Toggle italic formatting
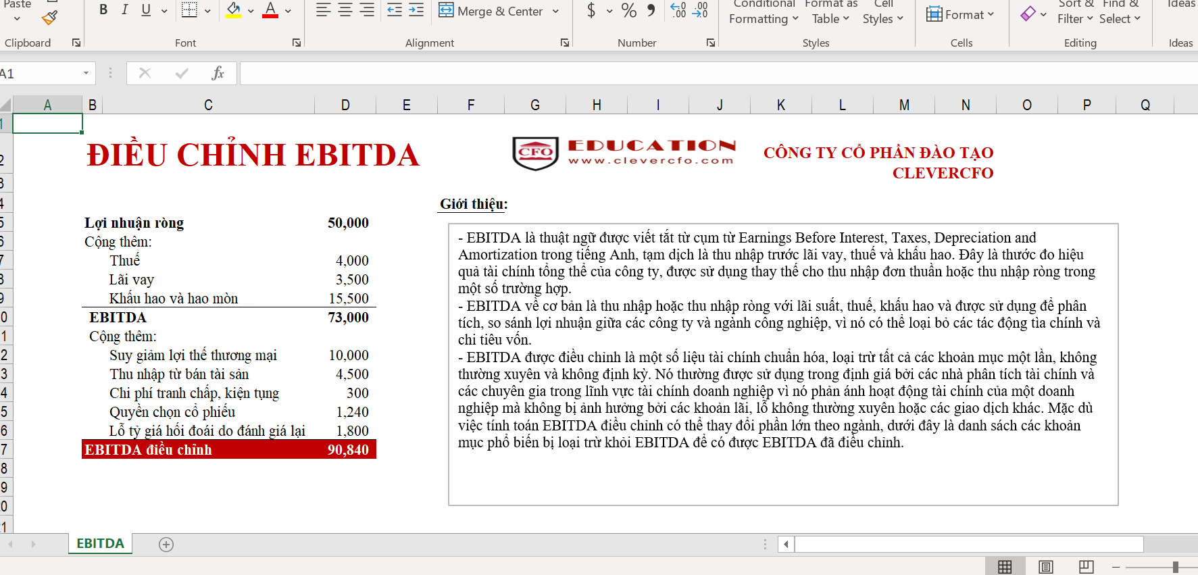The height and width of the screenshot is (575, 1198). point(124,11)
